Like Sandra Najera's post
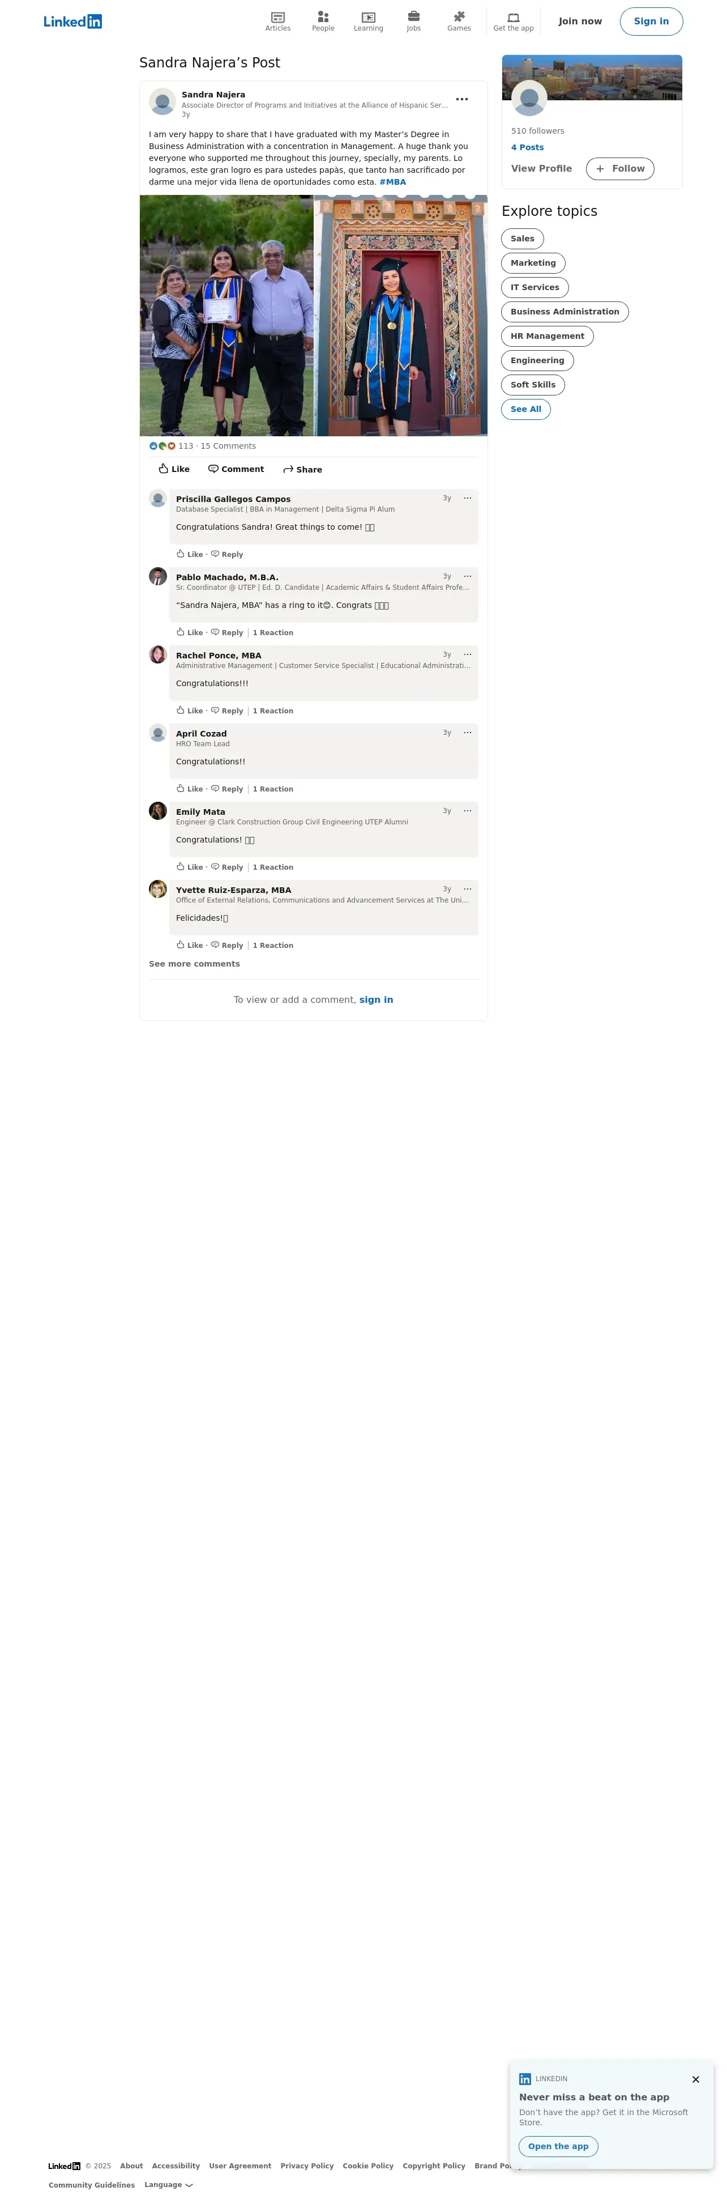Image resolution: width=727 pixels, height=2195 pixels. tap(174, 470)
